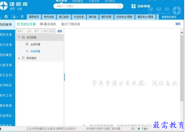This screenshot has height=134, width=187.
Task: Click the 注册 link under the logo
Action: click(19, 9)
